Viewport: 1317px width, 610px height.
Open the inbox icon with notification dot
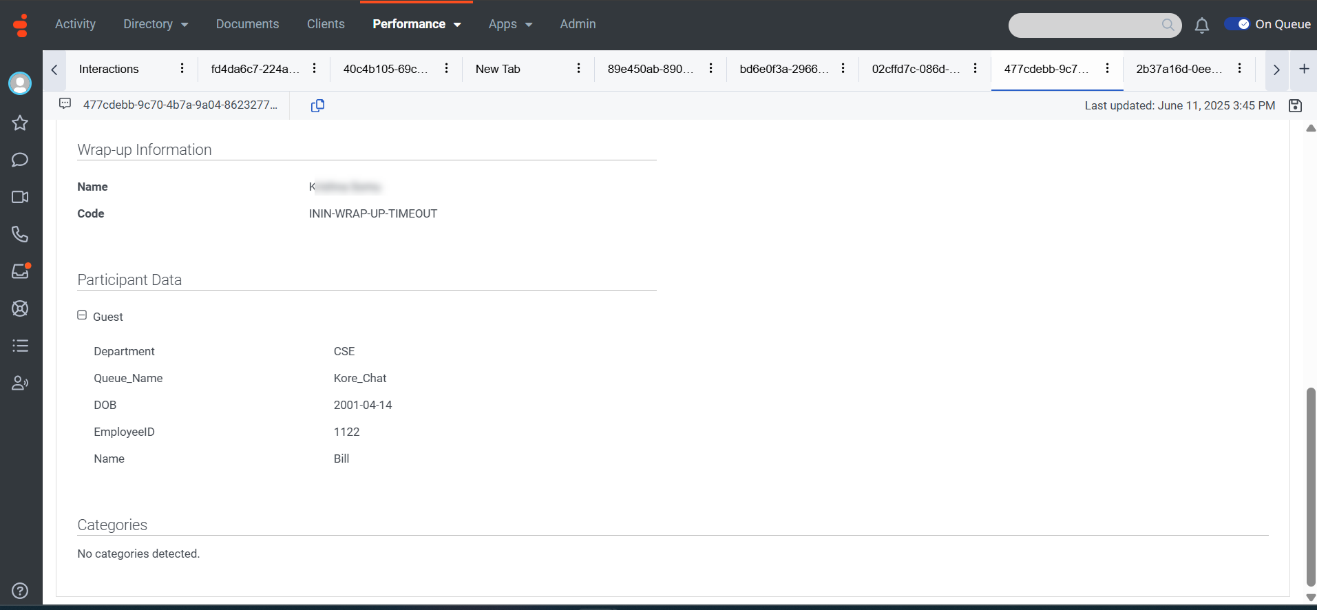pos(20,271)
